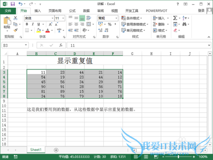Switch to the 页面布局 tab

[x=55, y=11]
